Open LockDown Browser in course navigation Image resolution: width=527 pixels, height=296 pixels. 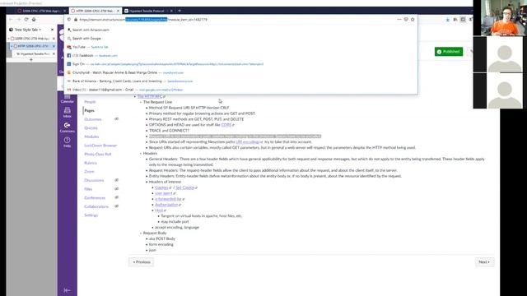[100, 146]
